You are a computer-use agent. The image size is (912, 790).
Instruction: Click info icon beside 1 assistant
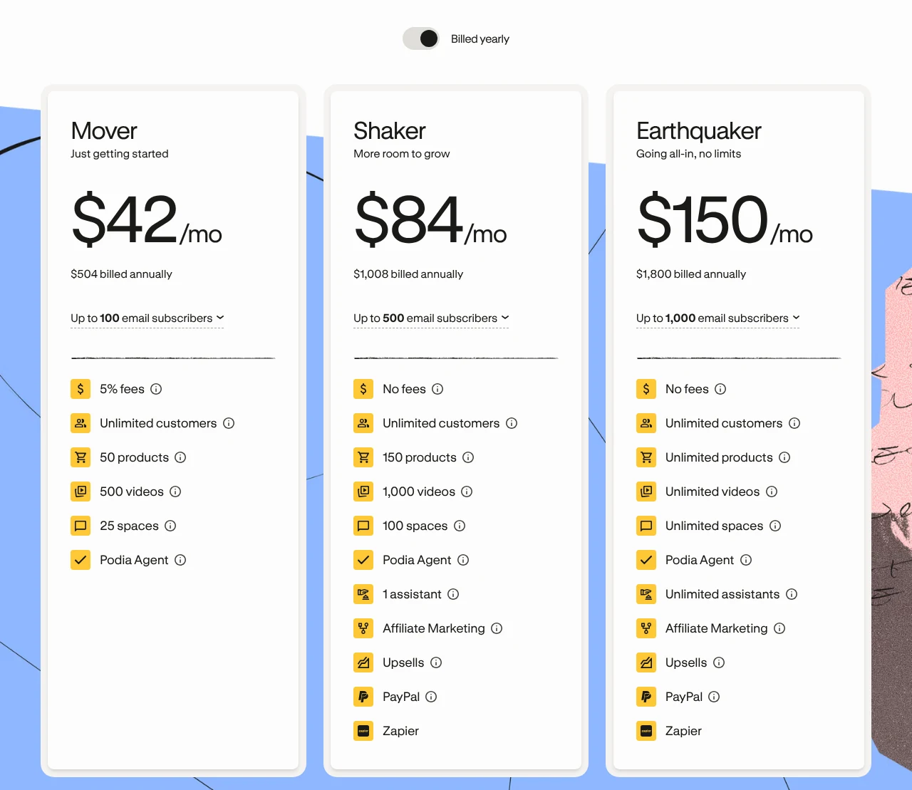pos(453,594)
